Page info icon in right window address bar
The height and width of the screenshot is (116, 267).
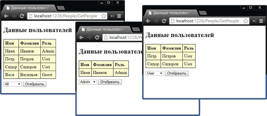(x=173, y=21)
